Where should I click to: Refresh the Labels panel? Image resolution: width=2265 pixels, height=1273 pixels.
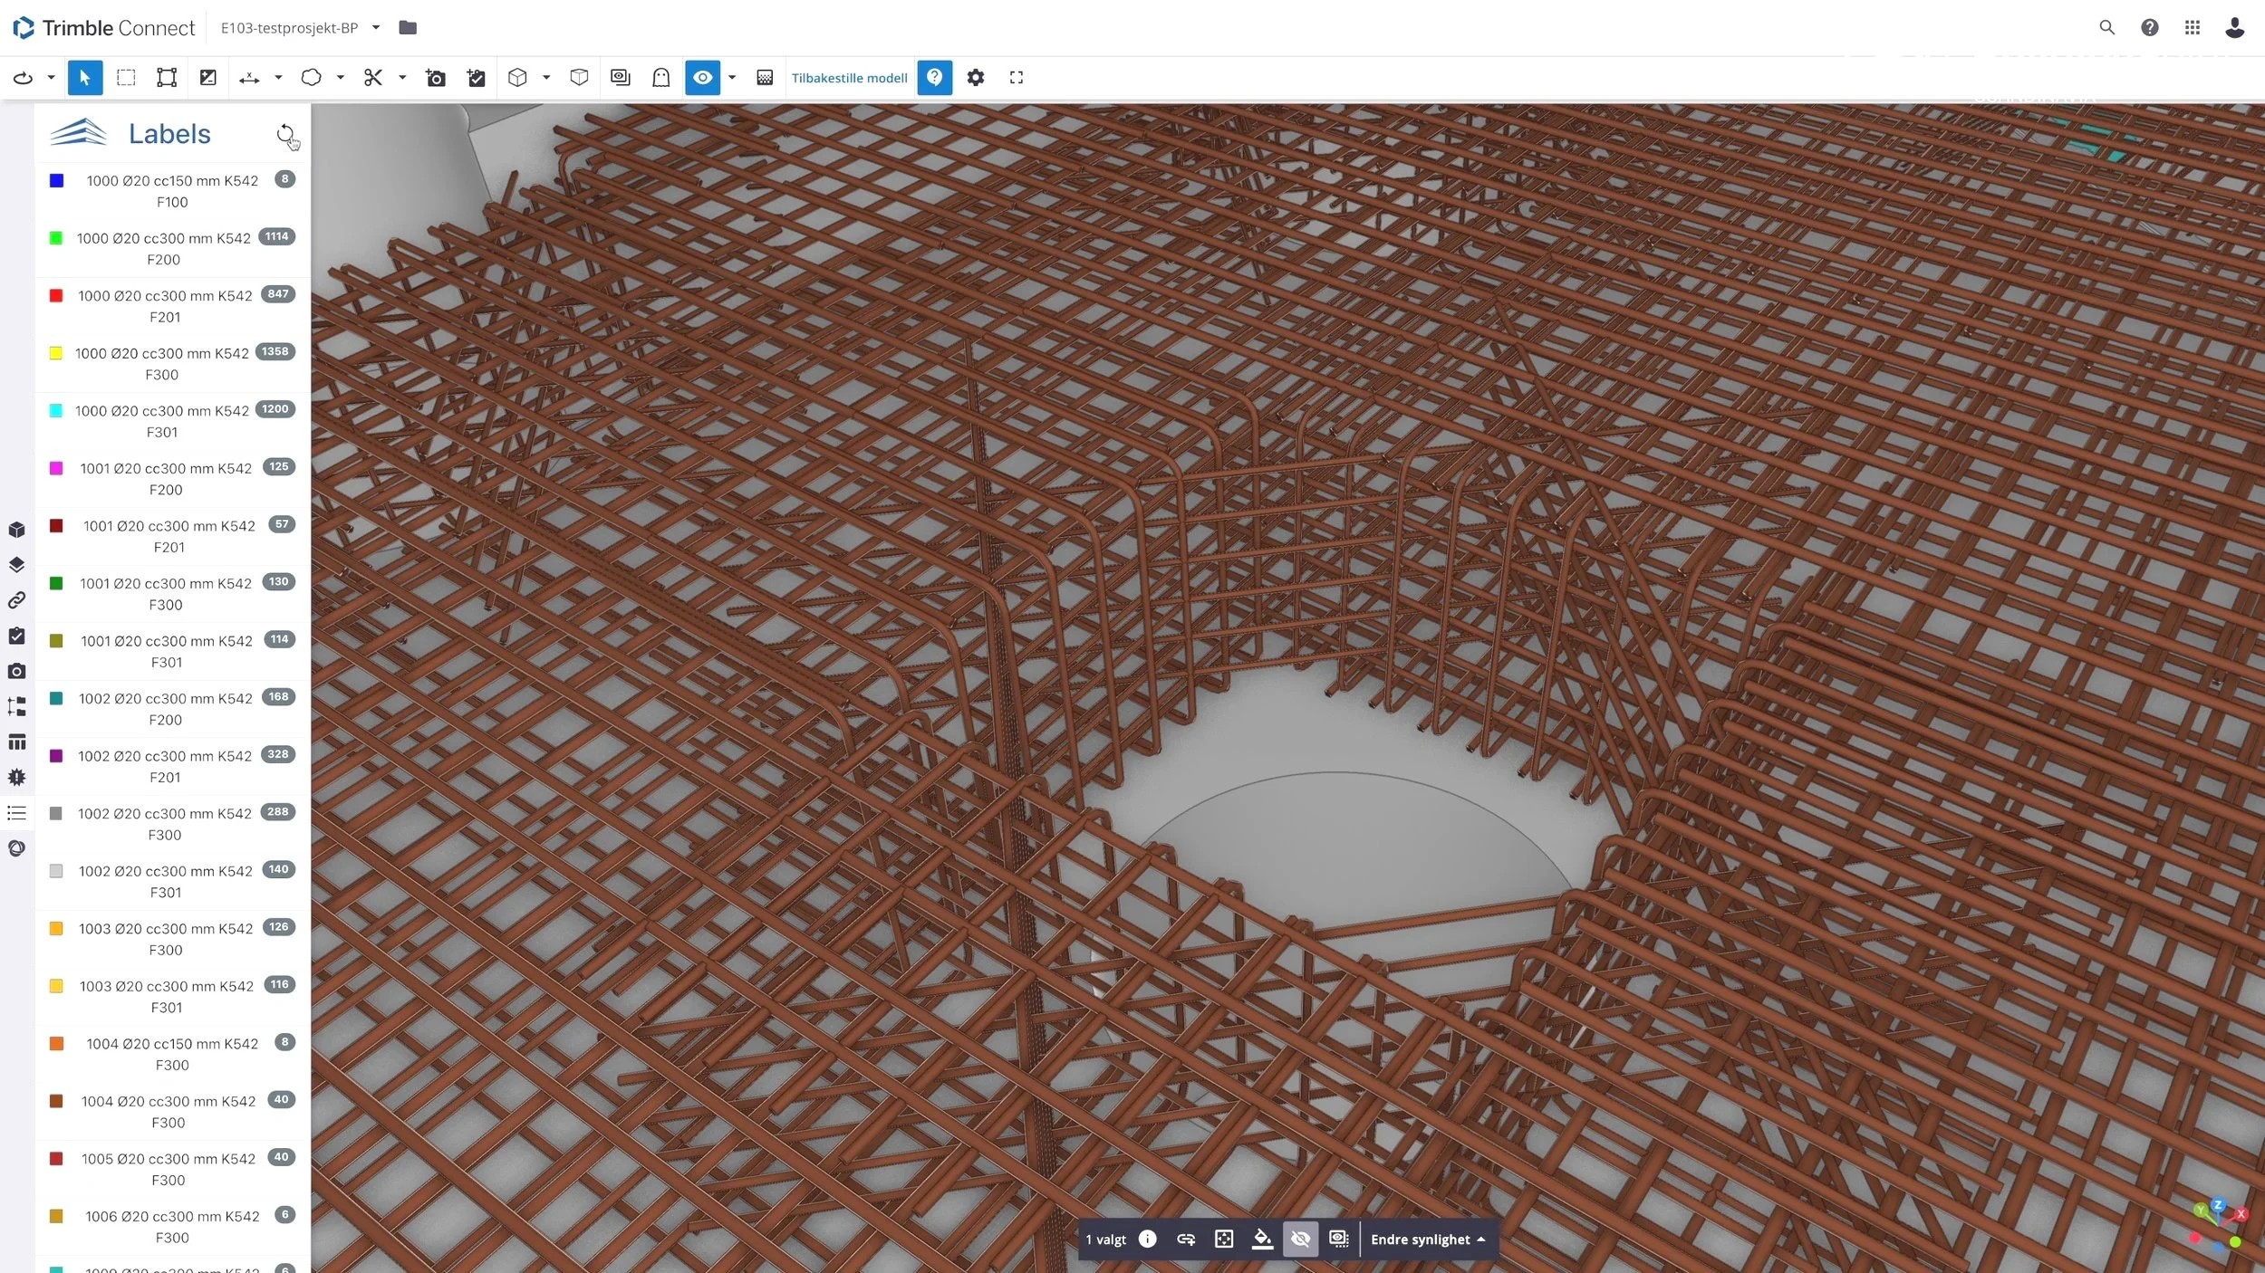(286, 135)
